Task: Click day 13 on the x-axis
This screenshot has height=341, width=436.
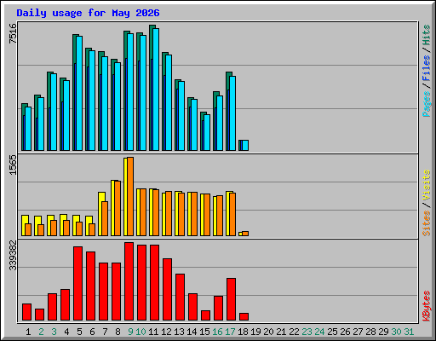Action: [179, 332]
